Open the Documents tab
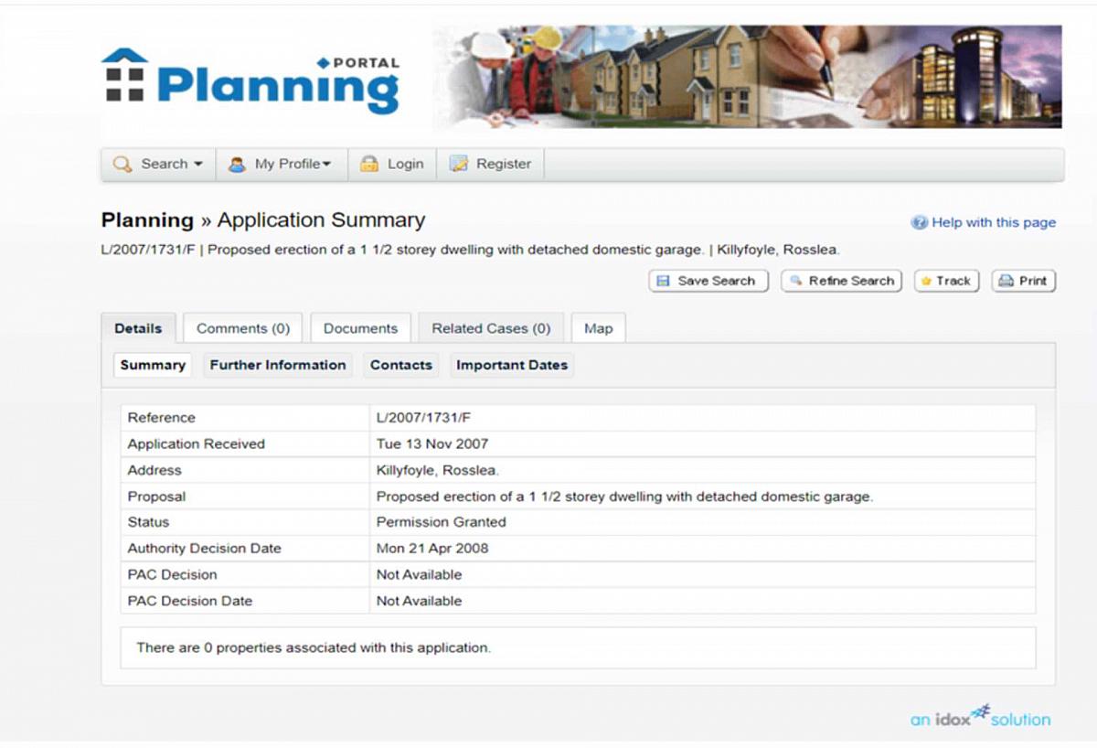1097x748 pixels. (x=360, y=328)
